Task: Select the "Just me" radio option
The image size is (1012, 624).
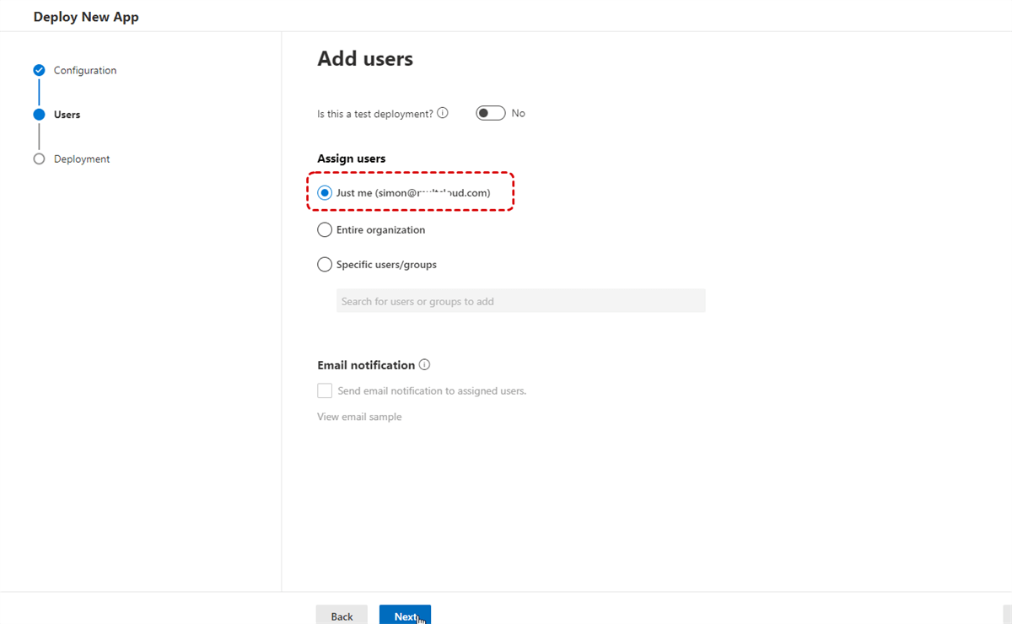Action: (x=325, y=193)
